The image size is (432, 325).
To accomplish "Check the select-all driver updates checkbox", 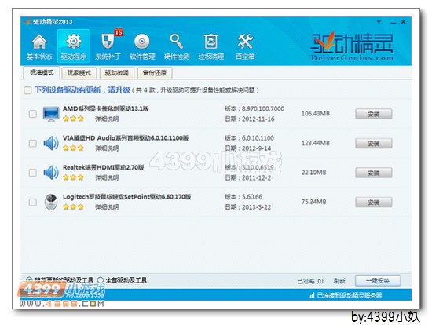I will point(27,90).
